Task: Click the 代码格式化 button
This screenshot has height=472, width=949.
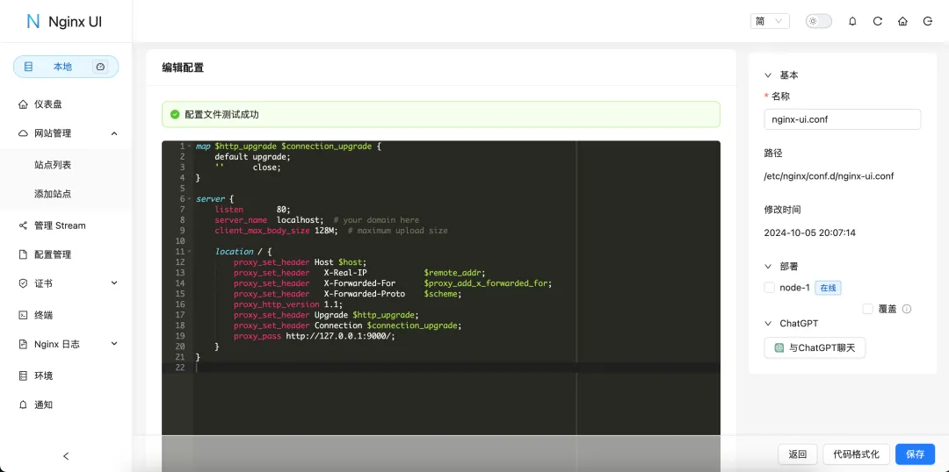Action: click(x=856, y=454)
